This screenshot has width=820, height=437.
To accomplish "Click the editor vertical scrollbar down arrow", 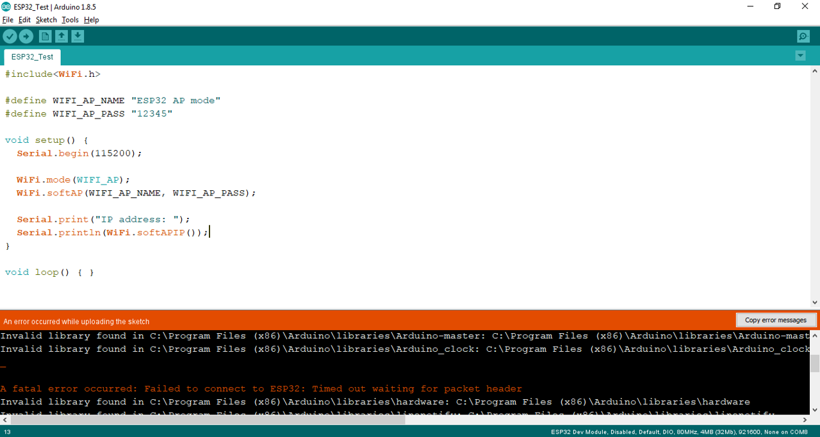I will tap(815, 302).
